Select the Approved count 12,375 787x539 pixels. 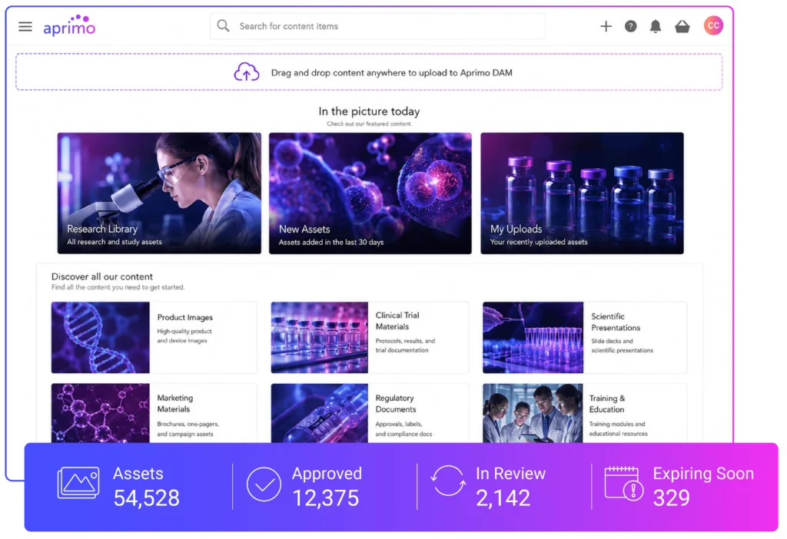coord(325,498)
